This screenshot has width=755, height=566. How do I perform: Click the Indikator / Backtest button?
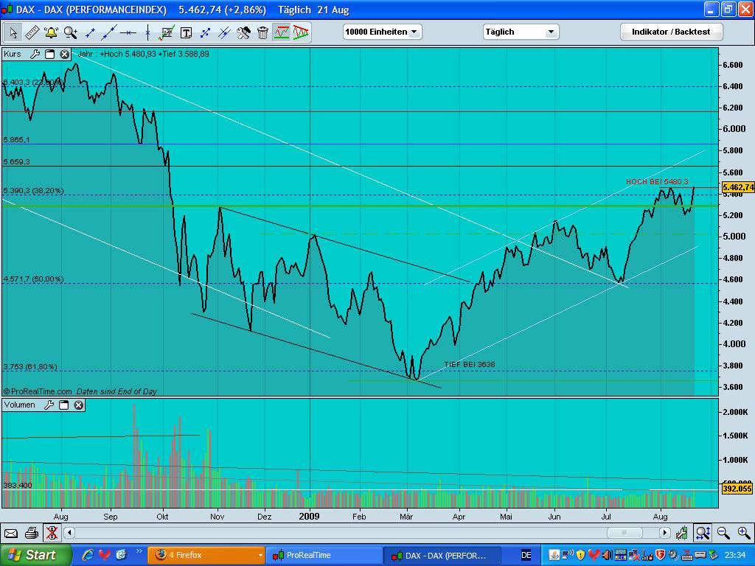[671, 32]
